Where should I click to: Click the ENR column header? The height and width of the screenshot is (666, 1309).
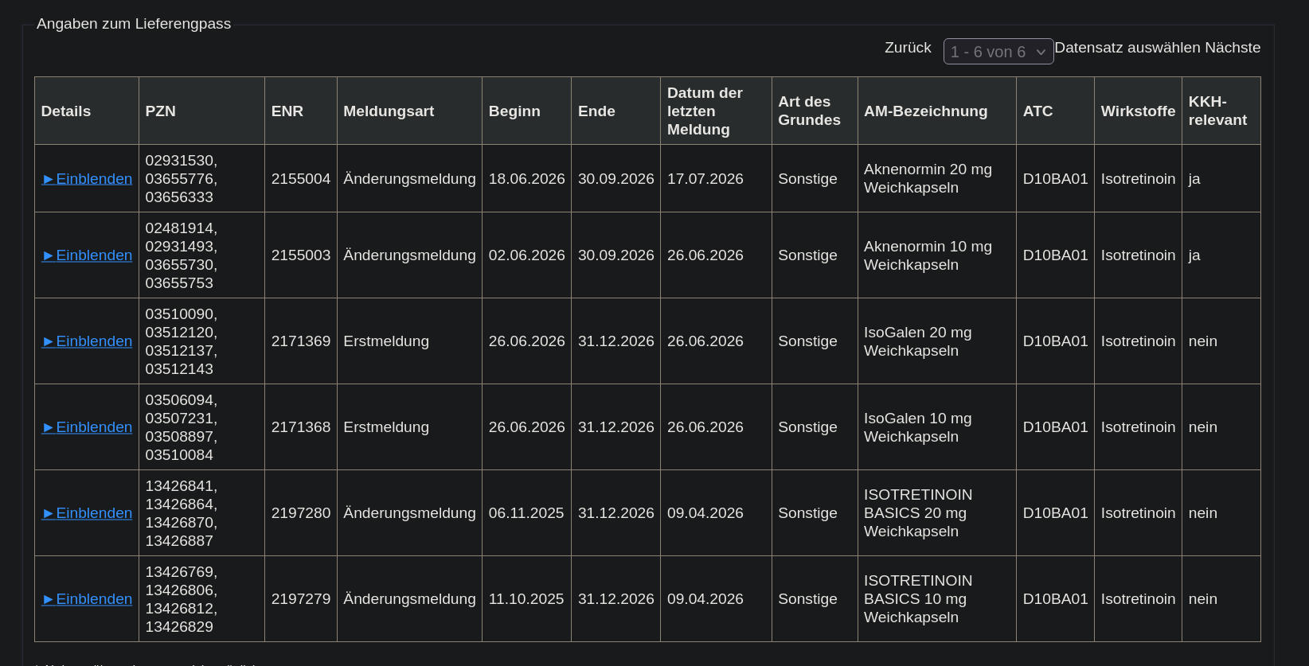tap(287, 111)
